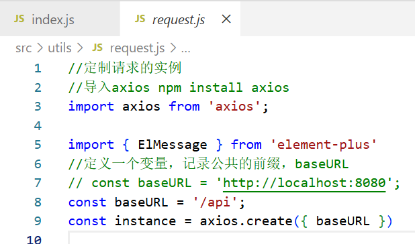Click the JS icon in the breadcrumb
This screenshot has width=415, height=244.
[x=97, y=48]
